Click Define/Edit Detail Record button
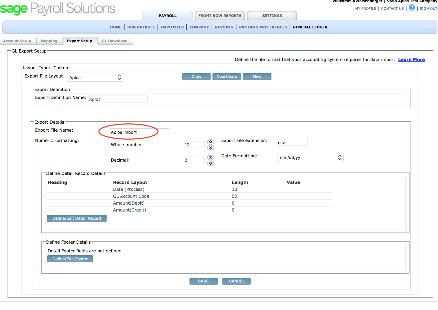Viewport: 438px width, 310px height. tap(77, 218)
